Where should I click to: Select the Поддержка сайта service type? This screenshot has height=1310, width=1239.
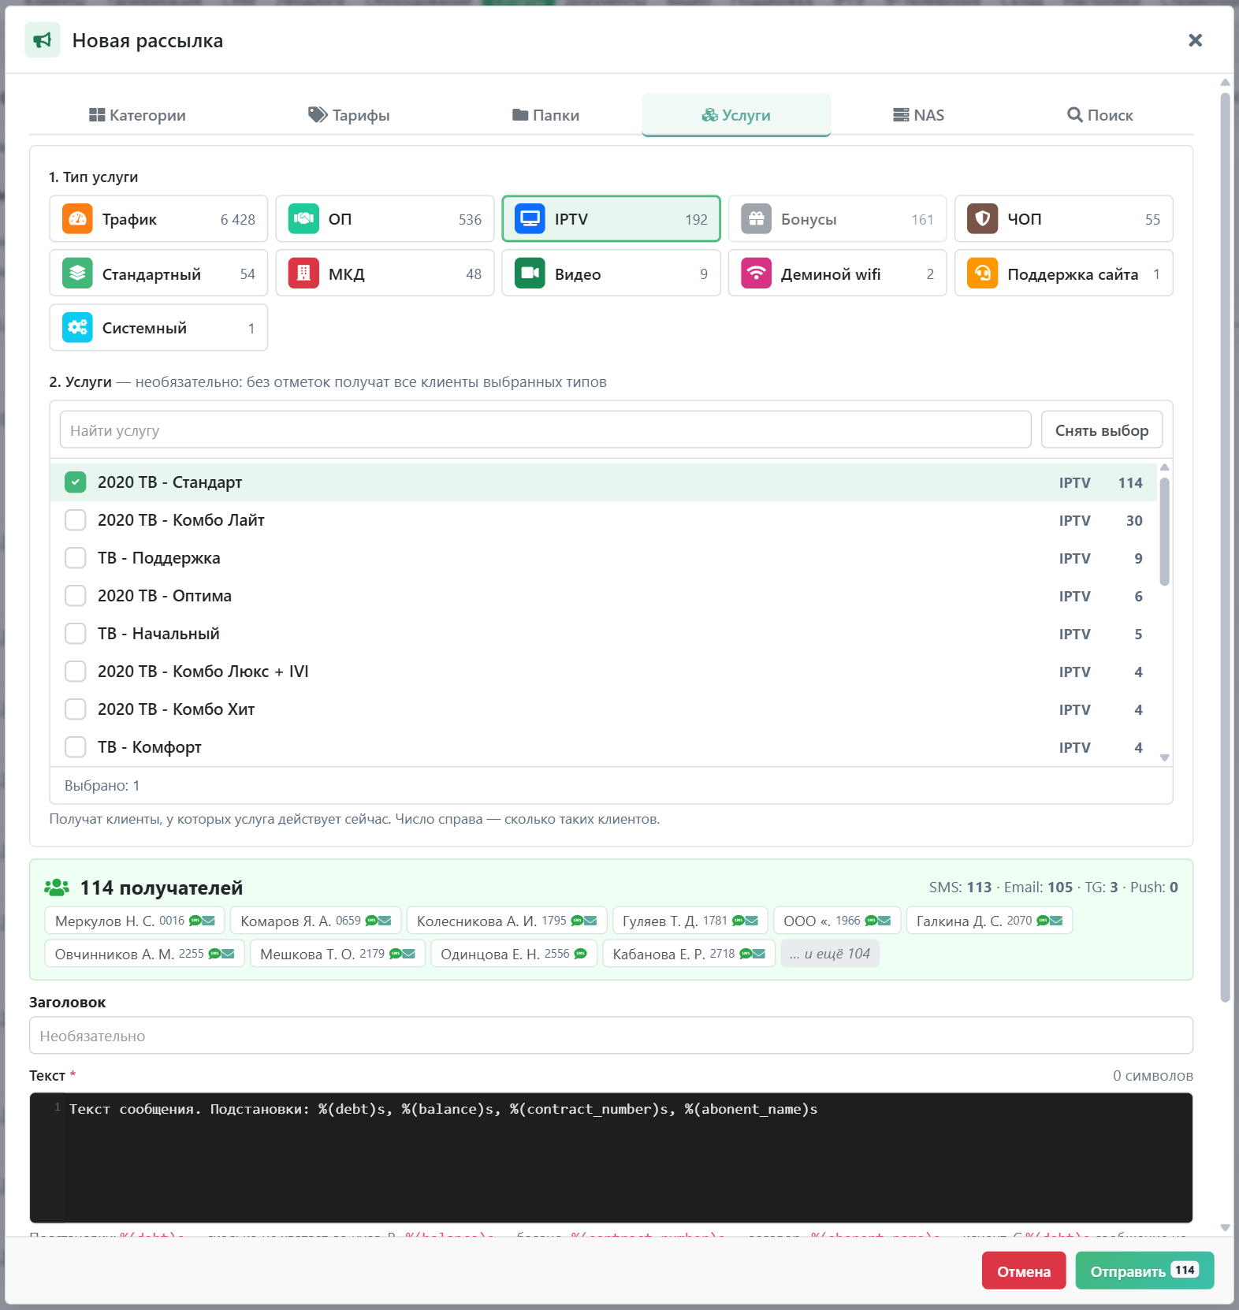[1063, 274]
